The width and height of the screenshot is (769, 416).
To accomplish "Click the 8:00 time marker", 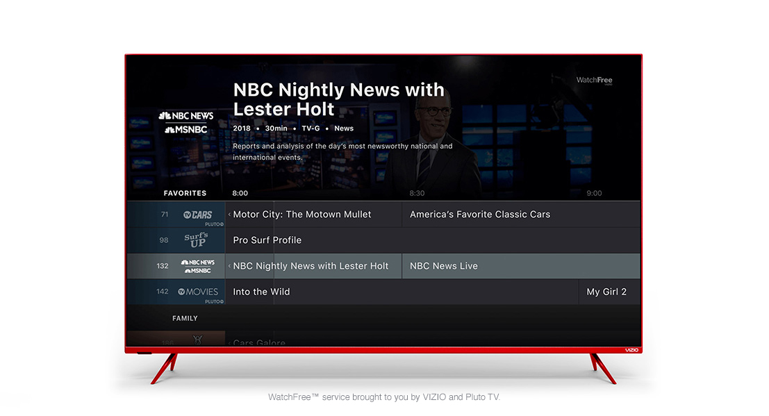I will coord(240,193).
